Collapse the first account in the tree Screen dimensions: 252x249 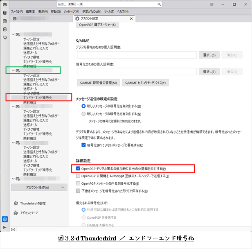coord(13,34)
